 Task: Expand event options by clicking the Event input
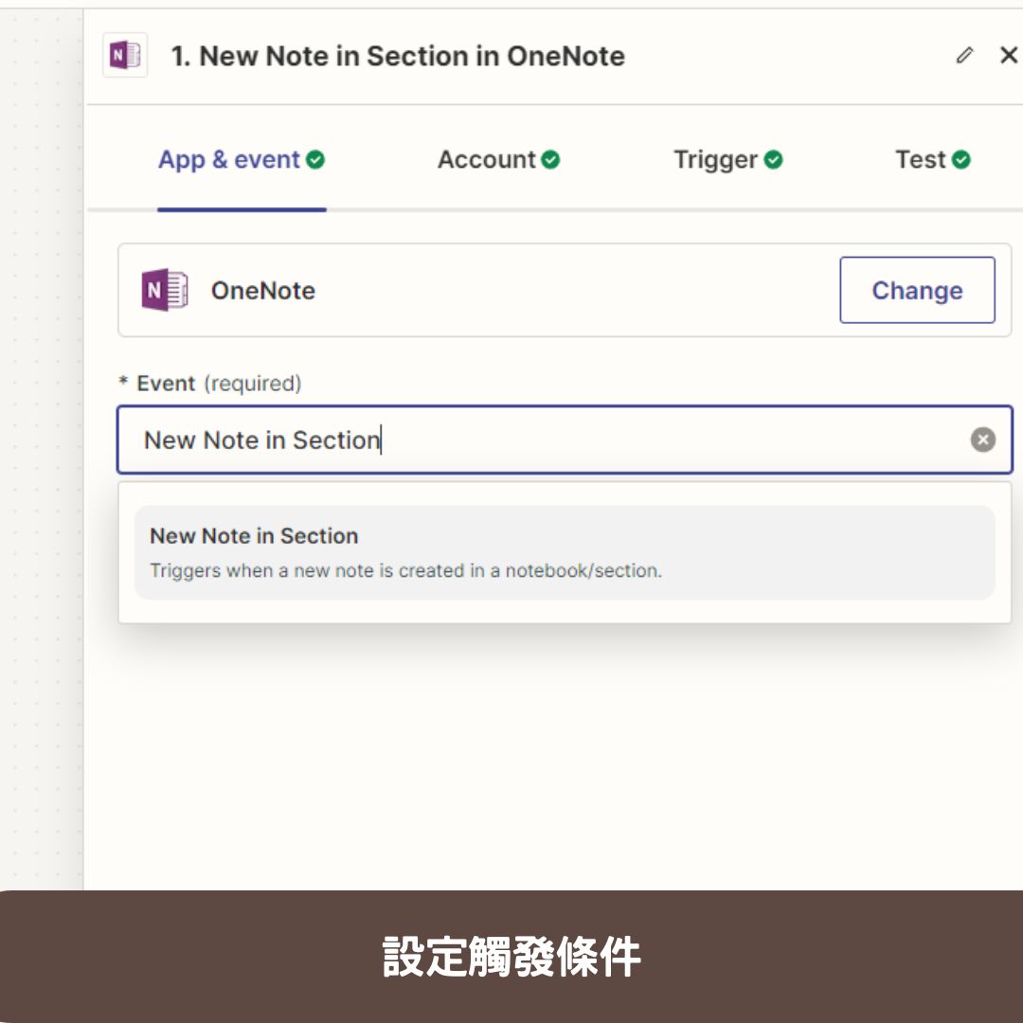tap(474, 440)
